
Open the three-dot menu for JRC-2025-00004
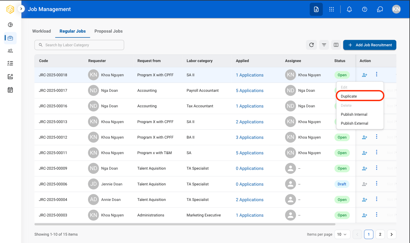coord(377,199)
